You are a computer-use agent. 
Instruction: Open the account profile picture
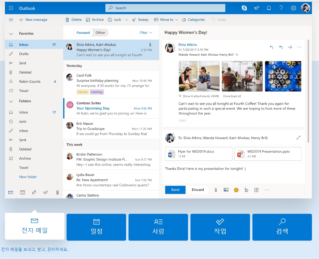pos(305,8)
